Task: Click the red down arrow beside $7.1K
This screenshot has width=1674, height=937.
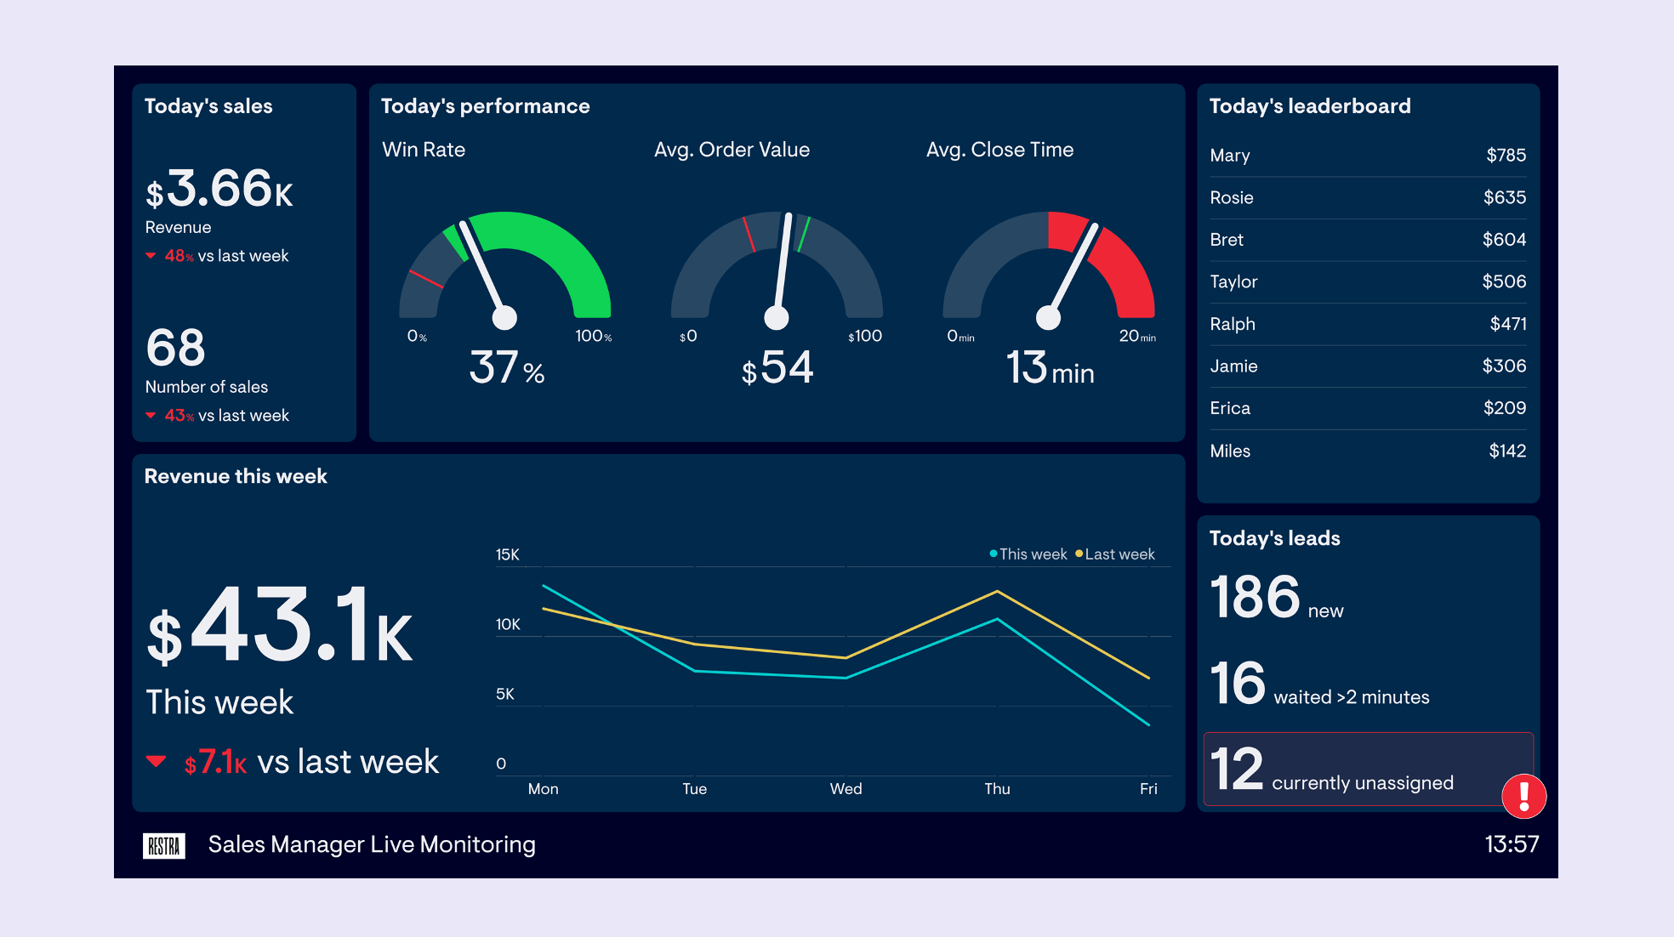Action: (x=157, y=761)
